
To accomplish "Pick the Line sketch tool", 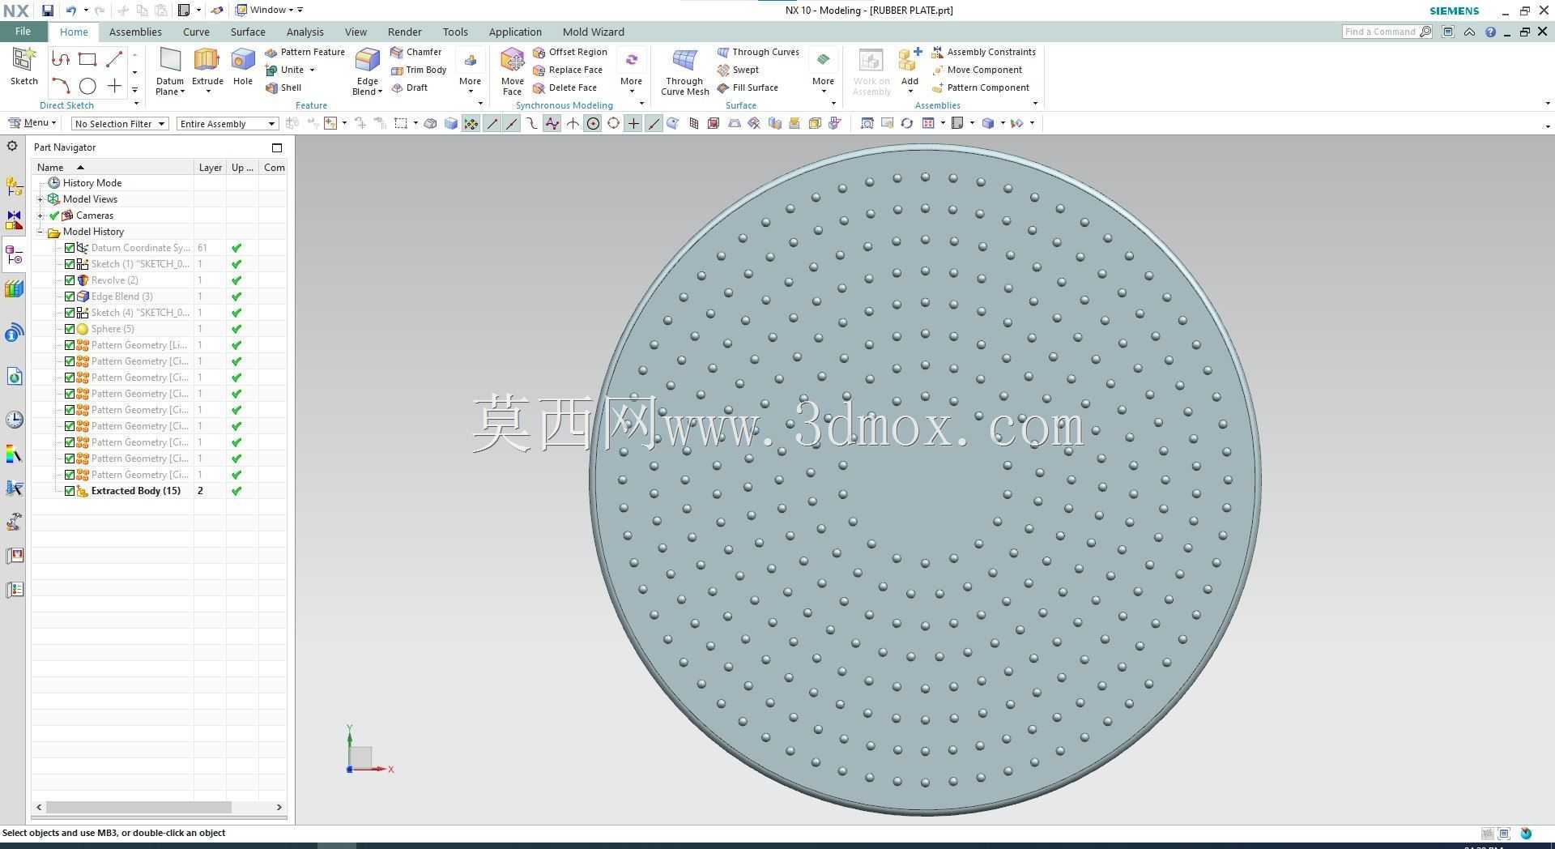I will pyautogui.click(x=114, y=59).
